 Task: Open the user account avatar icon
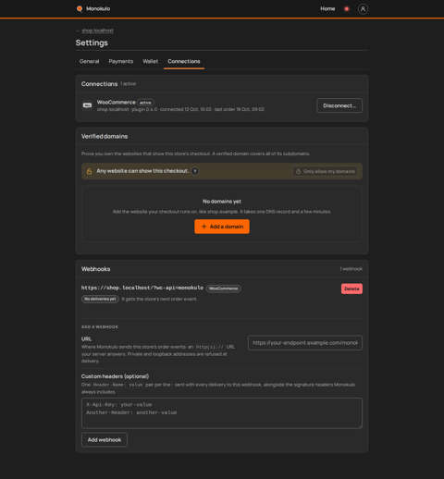click(363, 9)
